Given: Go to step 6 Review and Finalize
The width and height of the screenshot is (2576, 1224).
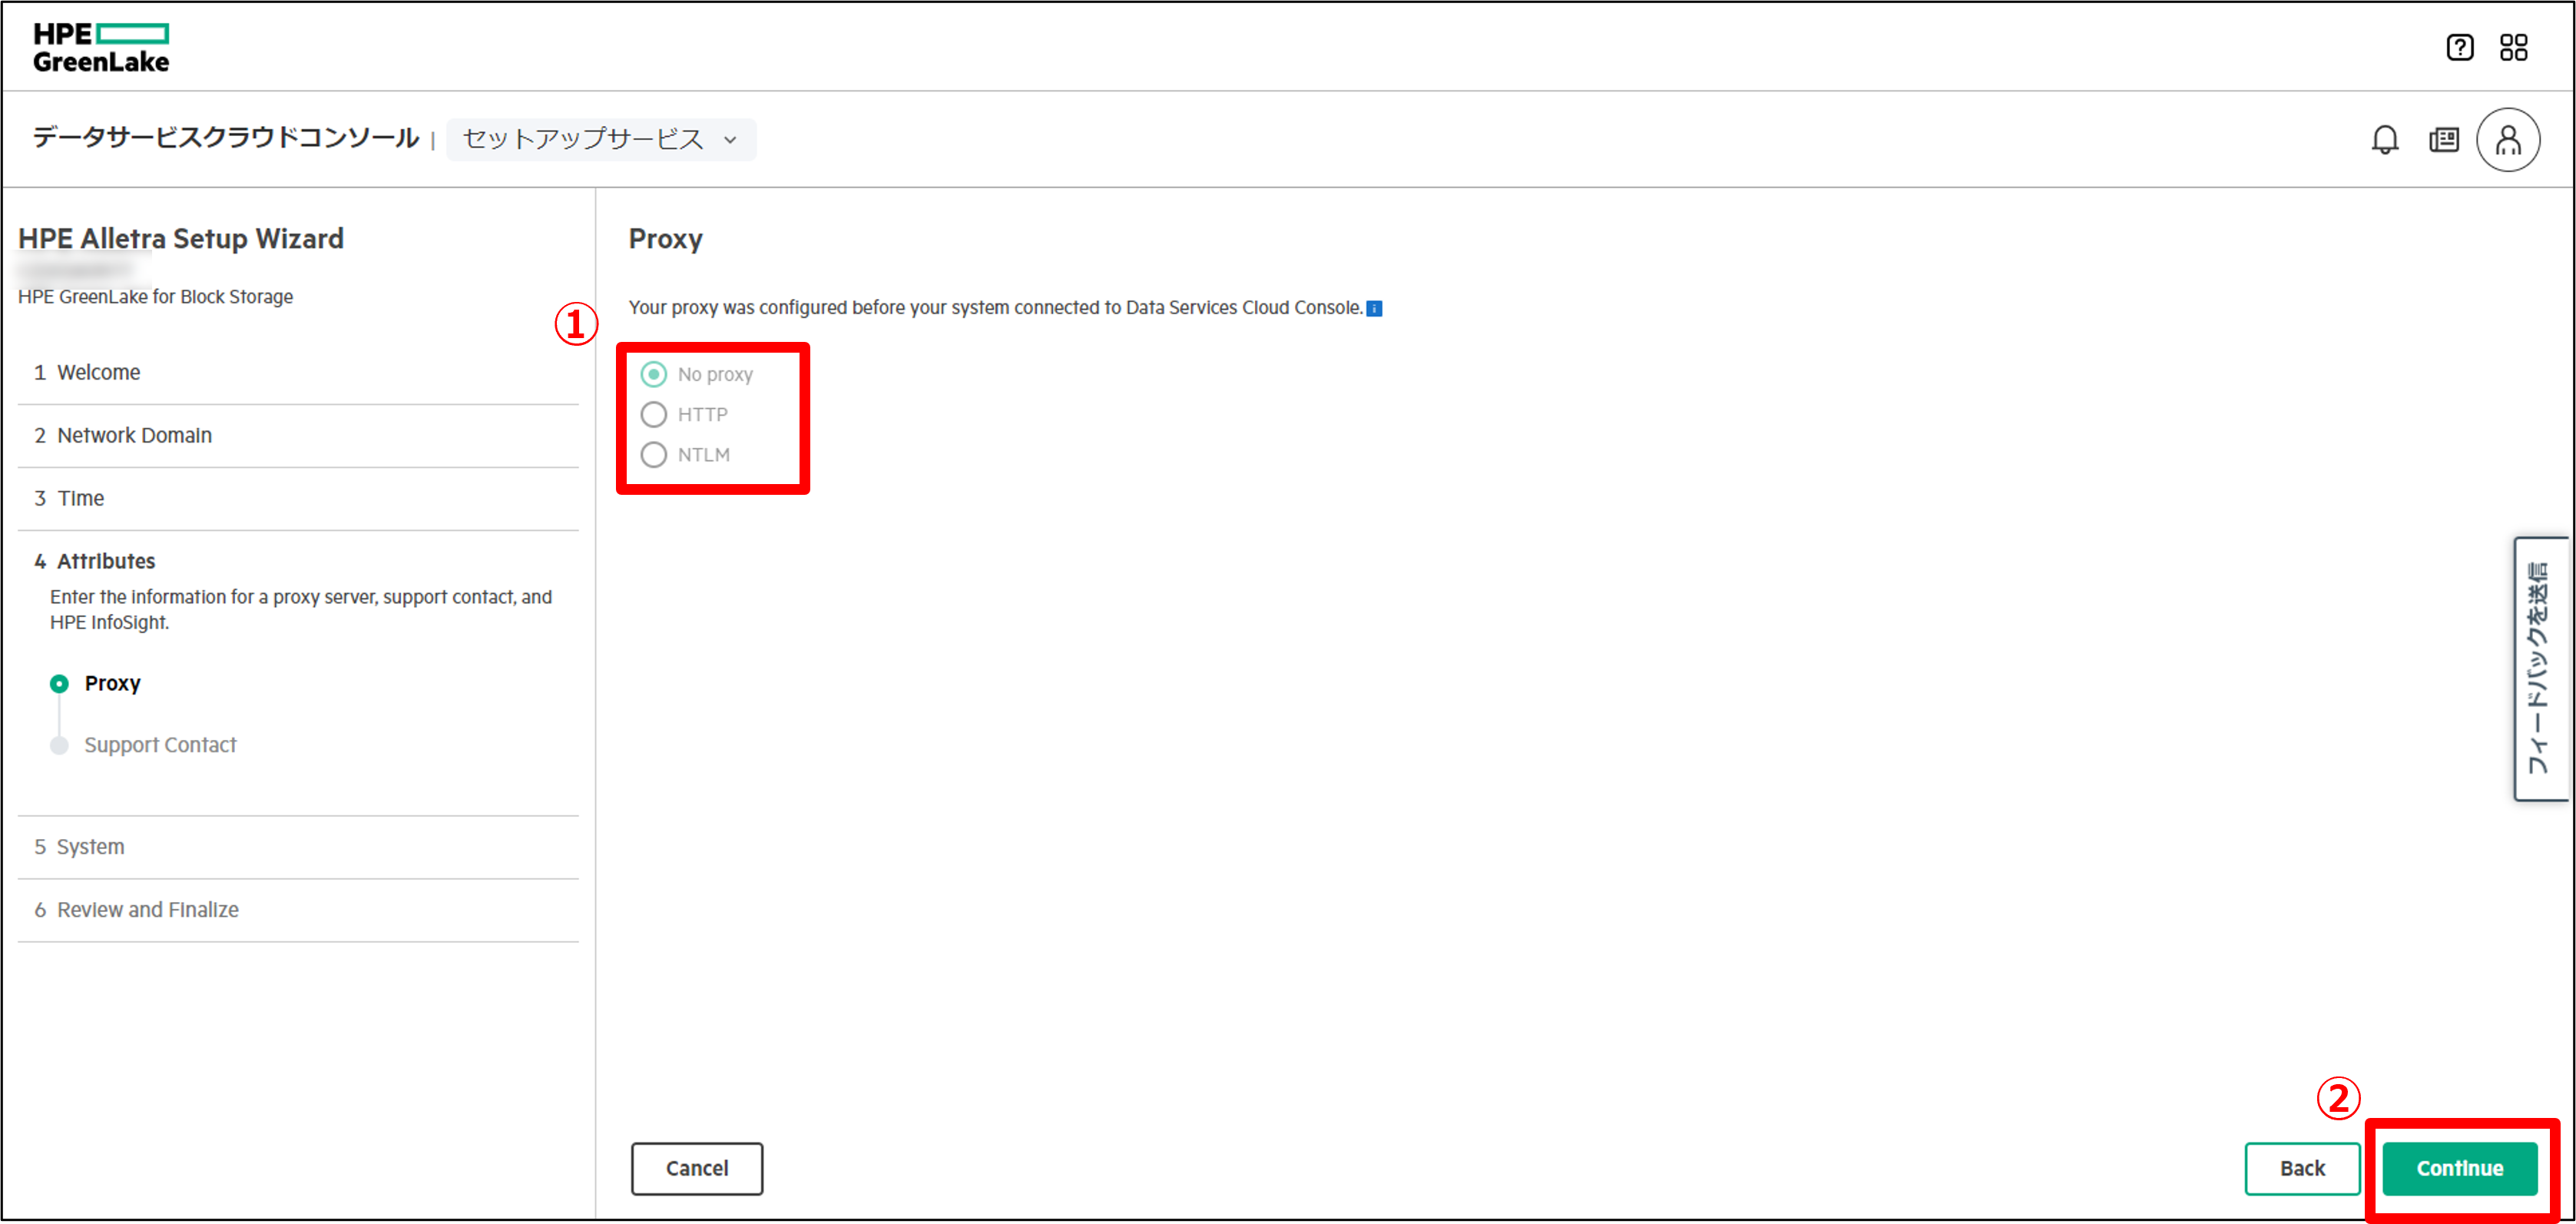Looking at the screenshot, I should point(298,910).
